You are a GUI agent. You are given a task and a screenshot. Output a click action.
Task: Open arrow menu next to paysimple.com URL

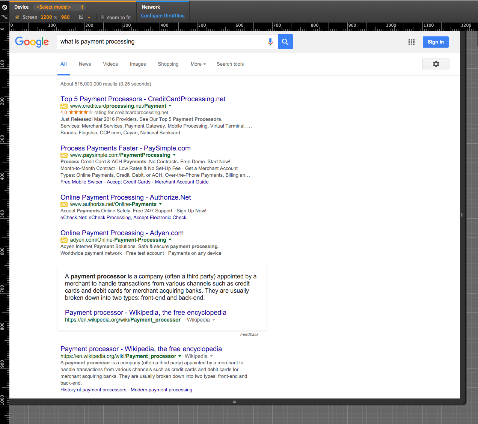[x=174, y=155]
